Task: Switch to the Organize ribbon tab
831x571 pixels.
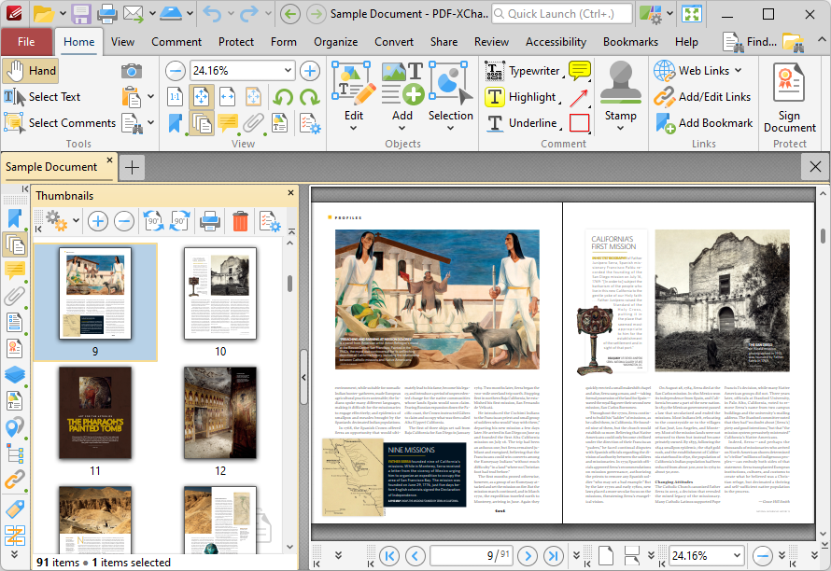Action: pyautogui.click(x=335, y=42)
